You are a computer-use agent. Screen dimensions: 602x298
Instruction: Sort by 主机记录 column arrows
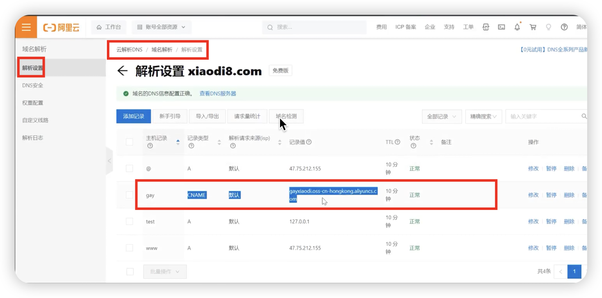(178, 142)
